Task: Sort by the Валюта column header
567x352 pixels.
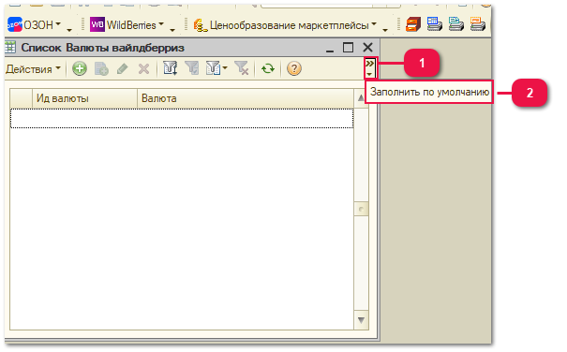Action: 246,98
